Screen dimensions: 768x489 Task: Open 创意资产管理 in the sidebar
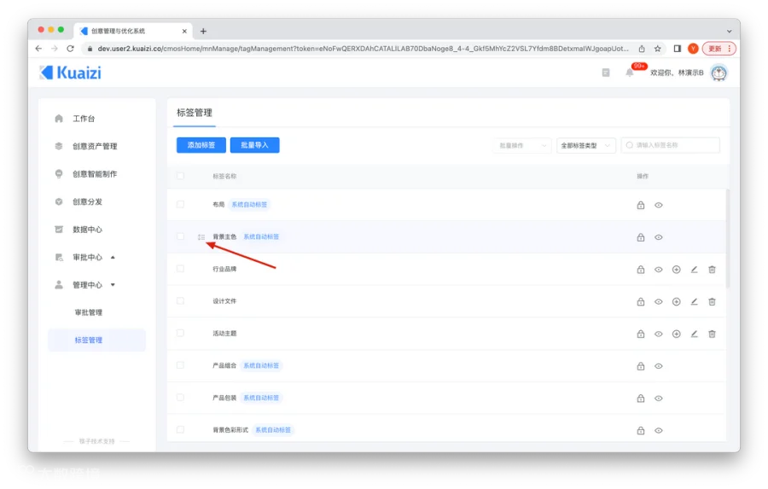tap(95, 146)
